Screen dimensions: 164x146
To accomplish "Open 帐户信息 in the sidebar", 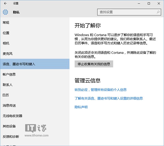I will (x=9, y=75).
